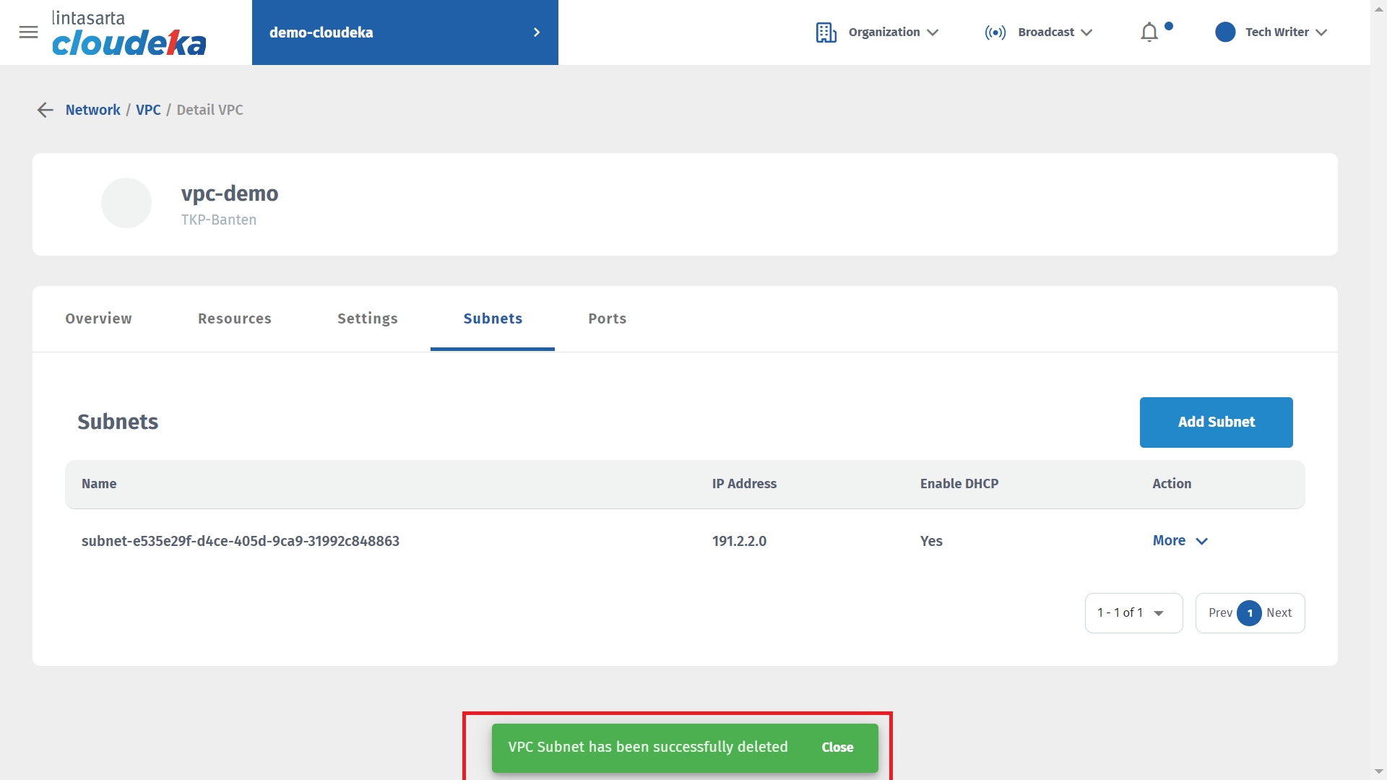The height and width of the screenshot is (780, 1387).
Task: Click the Tech Writer avatar circle
Action: pyautogui.click(x=1224, y=32)
